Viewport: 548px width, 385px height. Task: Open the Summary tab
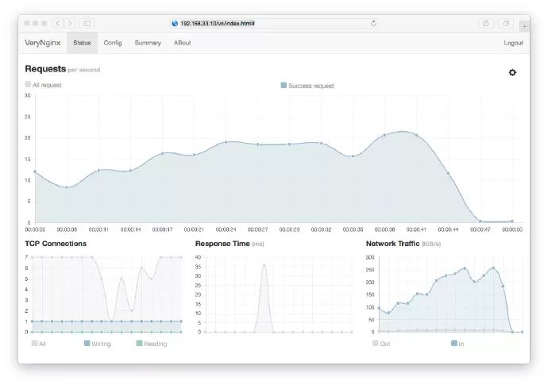point(148,43)
